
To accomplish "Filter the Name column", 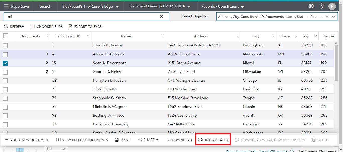I will [163, 36].
